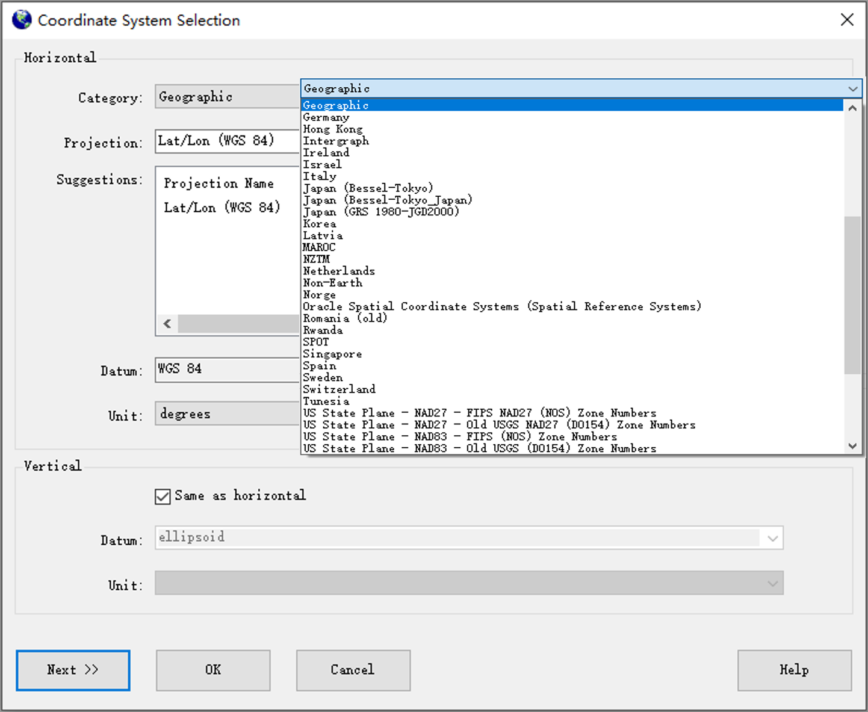Close the Coordinate System Selection dialog
Screen dimensions: 868x712
pyautogui.click(x=847, y=20)
